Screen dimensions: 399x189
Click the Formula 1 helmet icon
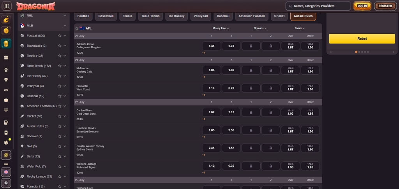tap(22, 186)
